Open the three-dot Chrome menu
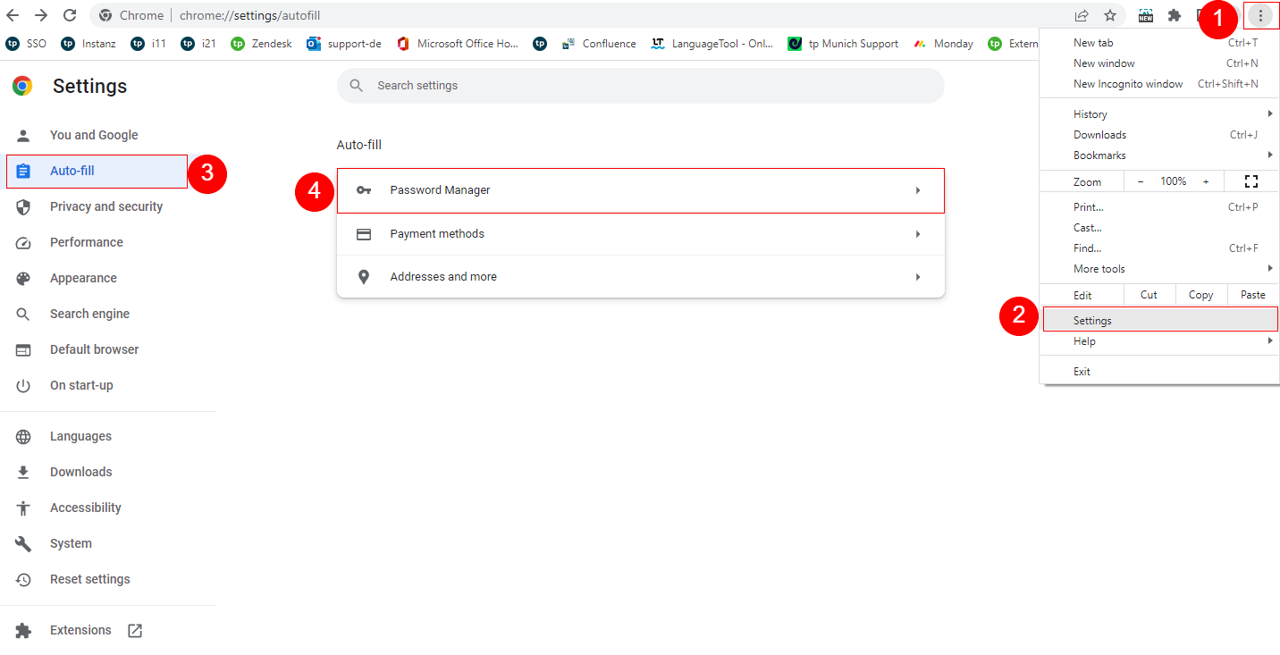The image size is (1280, 655). pos(1260,15)
